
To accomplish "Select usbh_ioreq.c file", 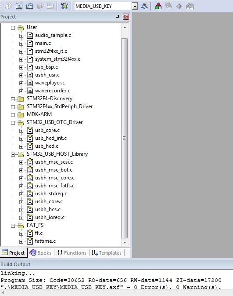I will click(x=50, y=217).
